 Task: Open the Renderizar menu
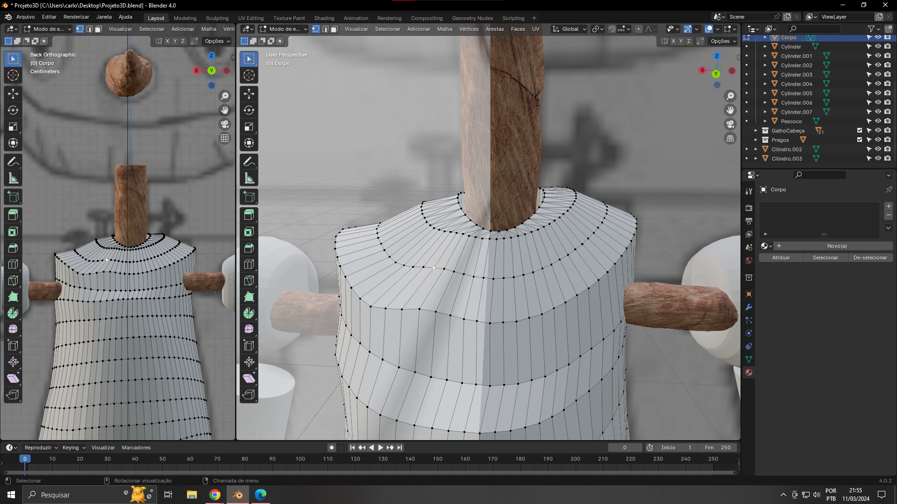(x=76, y=17)
